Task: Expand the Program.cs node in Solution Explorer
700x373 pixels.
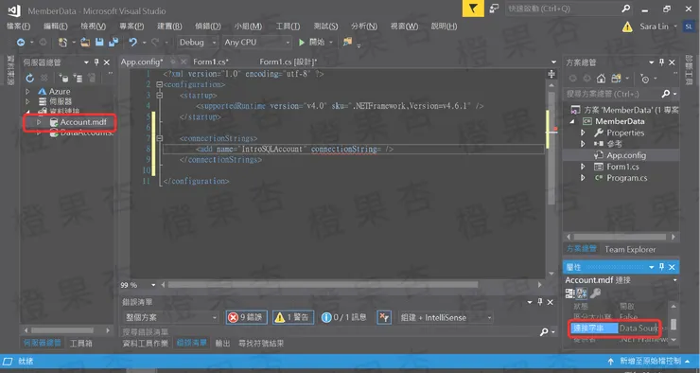Action: [x=583, y=178]
